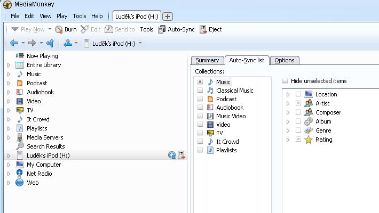The width and height of the screenshot is (379, 213).
Task: Select the Genre item in sync list
Action: [x=323, y=130]
